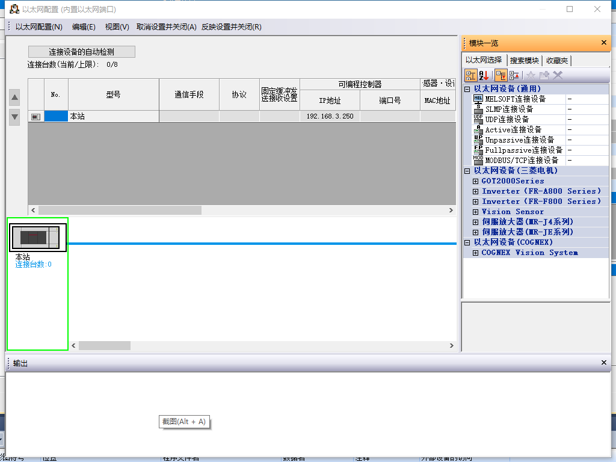Expand the Inverter (FR-A800 Series) node

[475, 191]
